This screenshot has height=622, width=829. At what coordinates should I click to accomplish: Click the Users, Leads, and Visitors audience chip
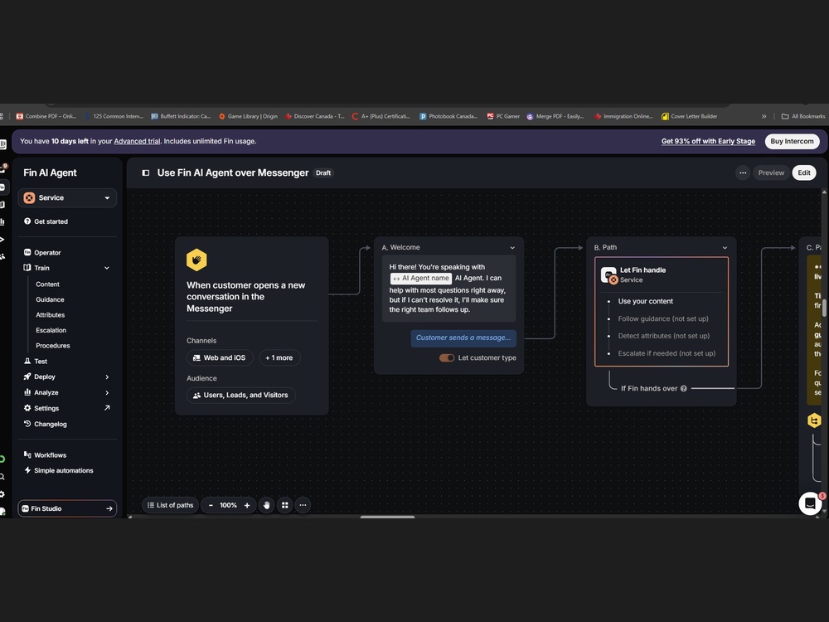241,395
